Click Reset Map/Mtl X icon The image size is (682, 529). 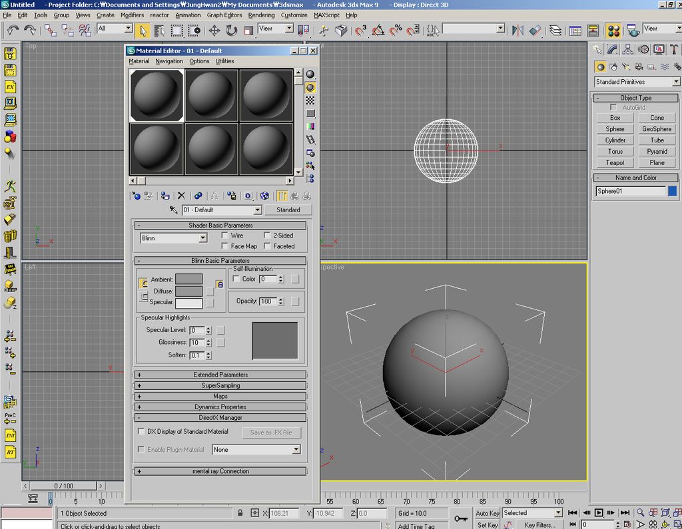(181, 196)
